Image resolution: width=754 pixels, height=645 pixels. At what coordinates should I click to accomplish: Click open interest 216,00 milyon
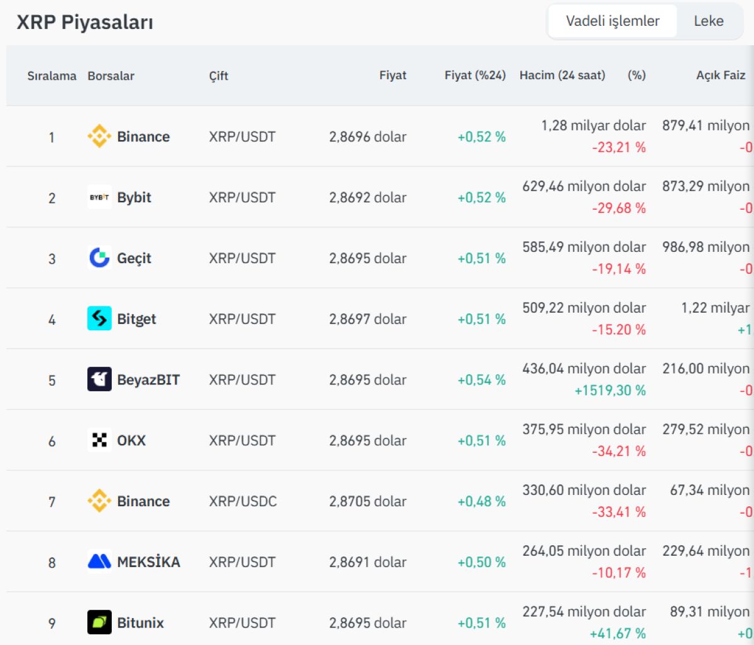pos(706,369)
